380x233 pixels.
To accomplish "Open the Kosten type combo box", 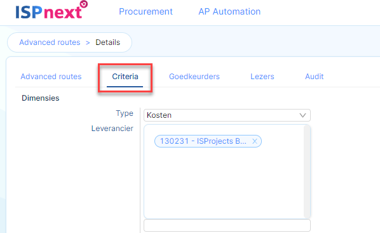I will [227, 115].
